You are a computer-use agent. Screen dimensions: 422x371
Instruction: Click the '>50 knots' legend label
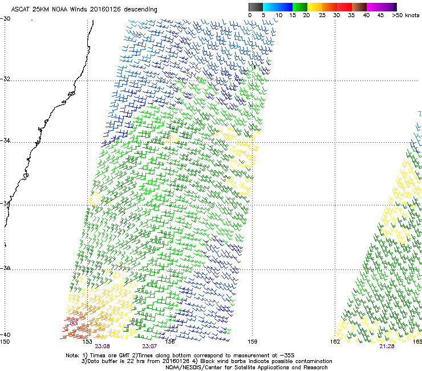[x=405, y=15]
